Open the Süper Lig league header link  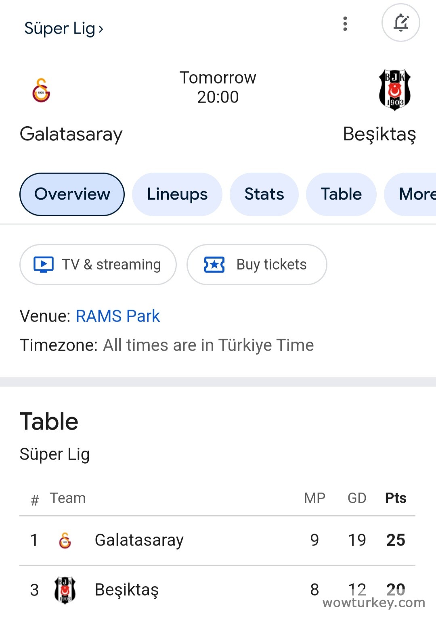pyautogui.click(x=64, y=29)
